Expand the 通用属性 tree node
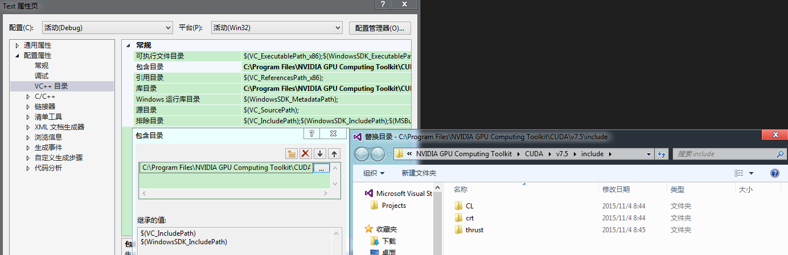 pos(17,45)
